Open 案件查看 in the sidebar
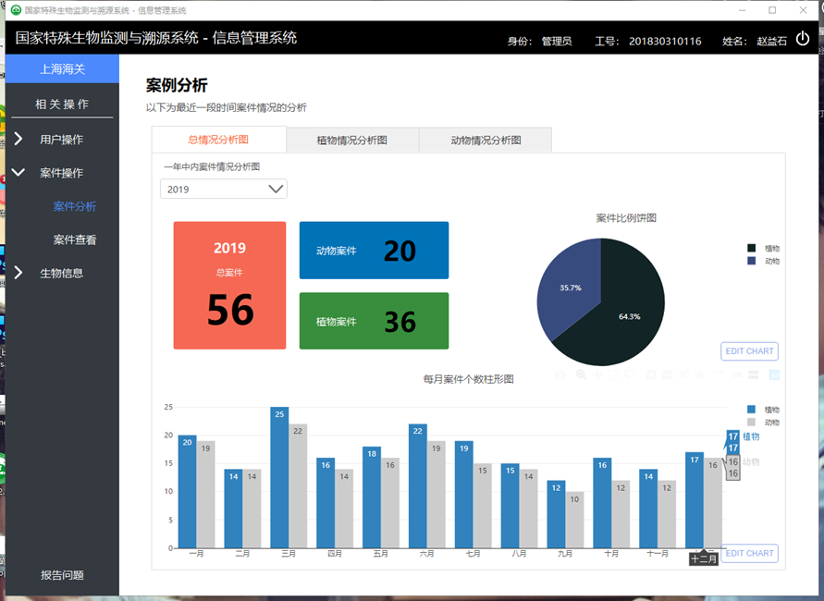The height and width of the screenshot is (601, 824). coord(75,239)
